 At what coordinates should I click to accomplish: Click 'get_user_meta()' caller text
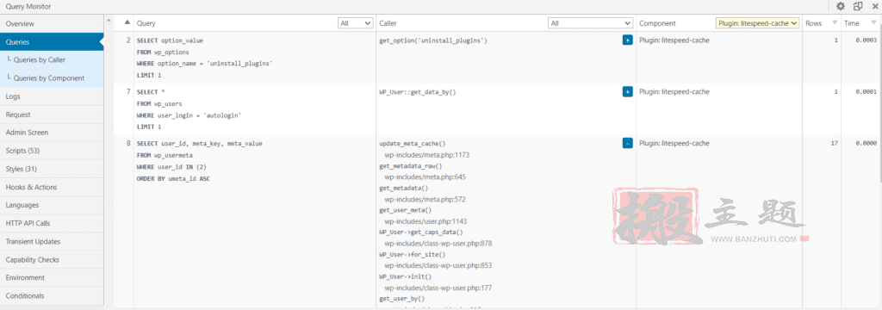pyautogui.click(x=406, y=210)
